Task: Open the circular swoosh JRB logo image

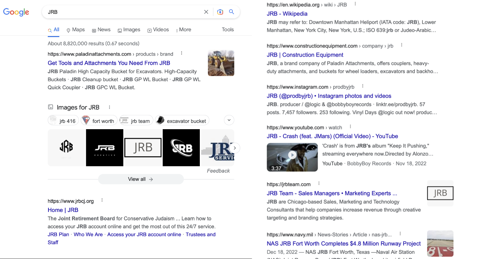Action: click(181, 148)
